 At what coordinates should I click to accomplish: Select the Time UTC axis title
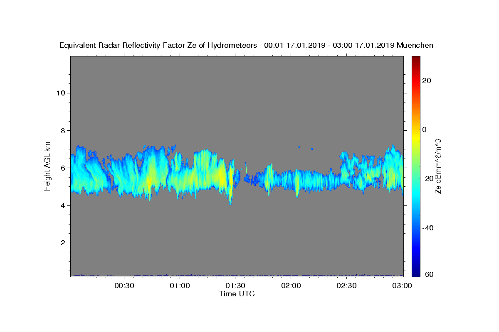[x=237, y=294]
